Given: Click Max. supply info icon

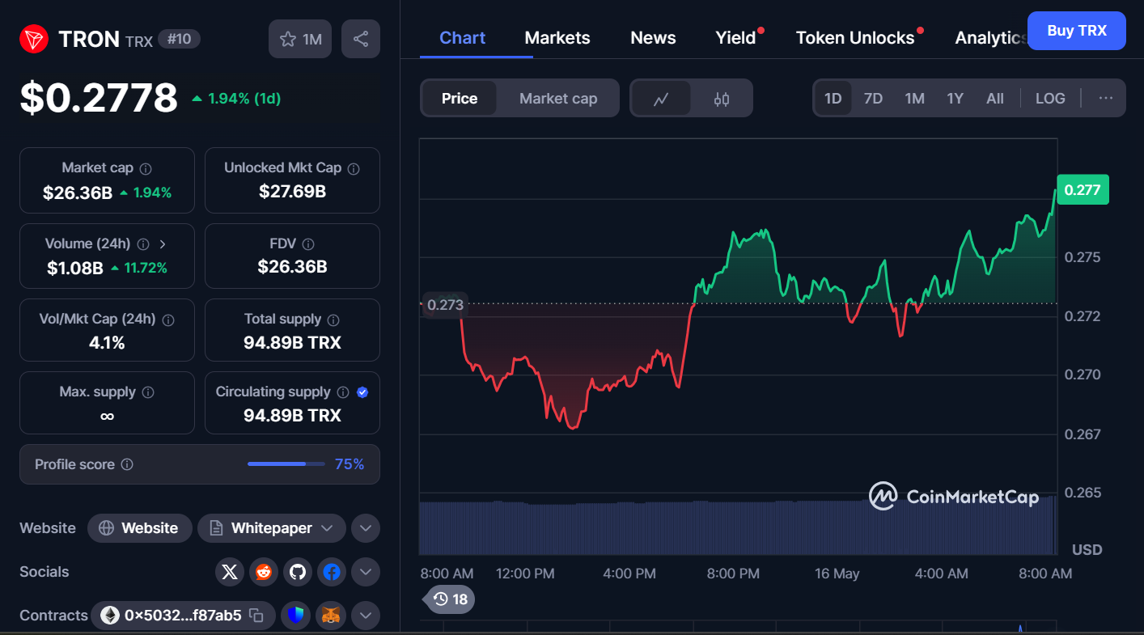Looking at the screenshot, I should (x=148, y=392).
